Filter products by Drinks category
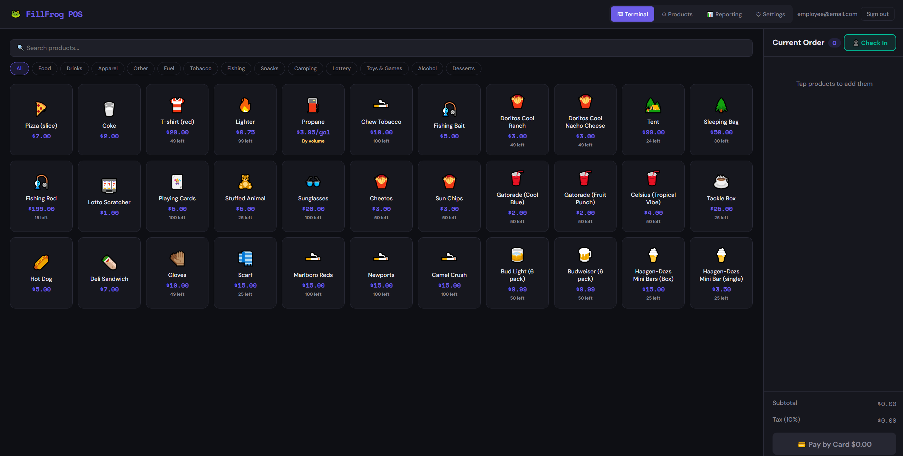Image resolution: width=903 pixels, height=456 pixels. (x=74, y=68)
